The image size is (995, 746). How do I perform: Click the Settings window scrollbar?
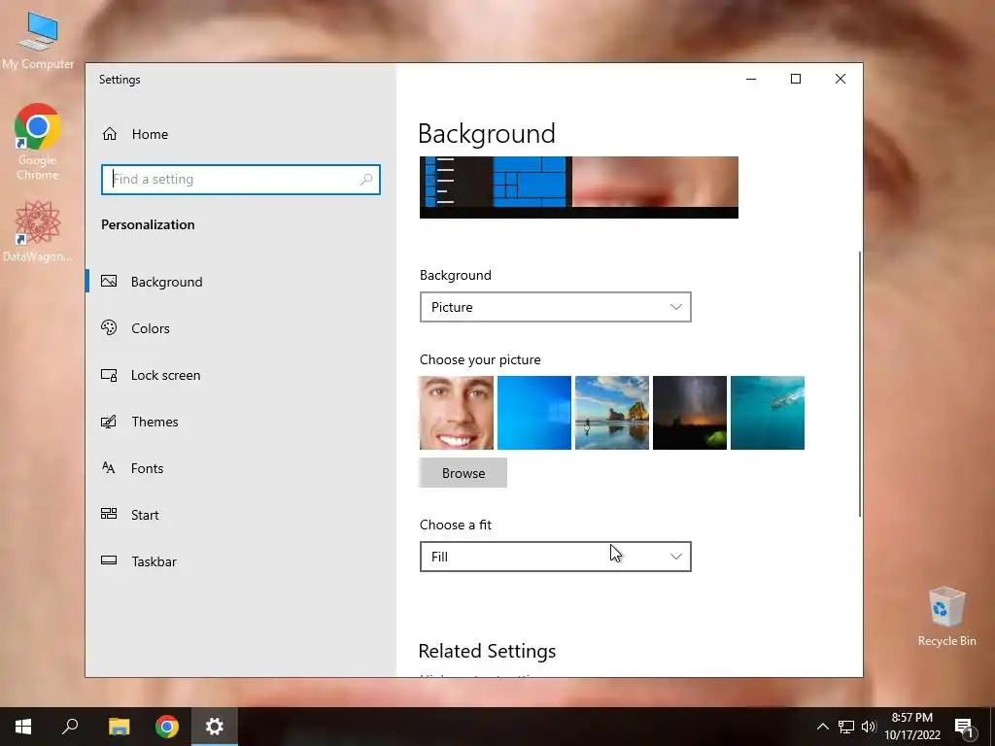[860, 383]
